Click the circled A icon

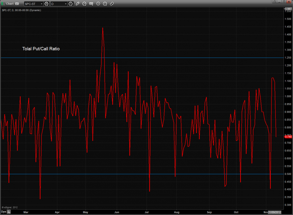tap(105, 4)
